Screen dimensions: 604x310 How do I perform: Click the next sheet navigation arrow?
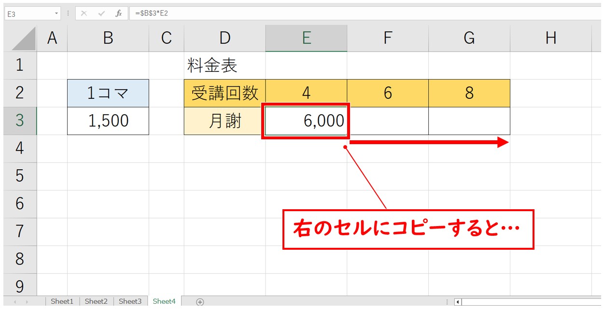28,302
